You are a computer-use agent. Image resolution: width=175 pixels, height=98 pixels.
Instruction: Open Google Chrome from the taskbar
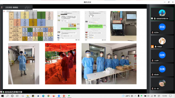pyautogui.click(x=48, y=96)
